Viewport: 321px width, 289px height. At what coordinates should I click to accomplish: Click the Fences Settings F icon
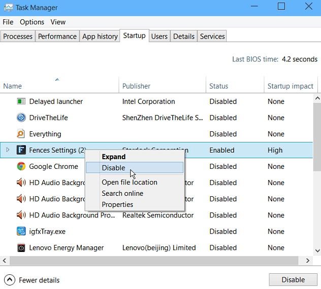point(21,150)
